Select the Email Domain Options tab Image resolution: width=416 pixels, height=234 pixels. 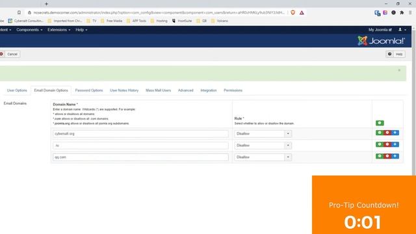[51, 90]
